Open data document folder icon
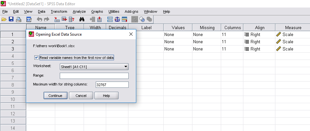The image size is (310, 131). pyautogui.click(x=4, y=19)
